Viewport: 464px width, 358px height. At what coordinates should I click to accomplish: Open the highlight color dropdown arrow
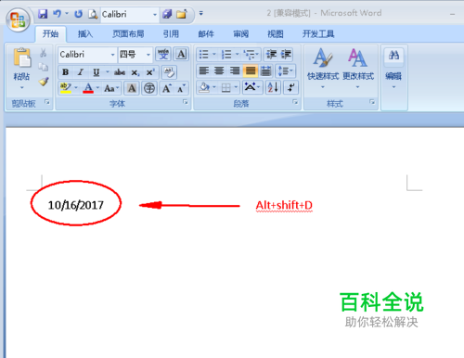[76, 88]
